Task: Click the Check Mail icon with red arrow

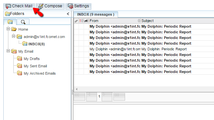Action: [x=8, y=6]
